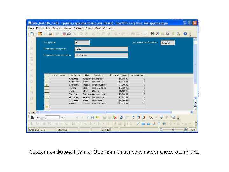Click the Zoom magnifier icon
The width and height of the screenshot is (229, 172).
[x=178, y=34]
